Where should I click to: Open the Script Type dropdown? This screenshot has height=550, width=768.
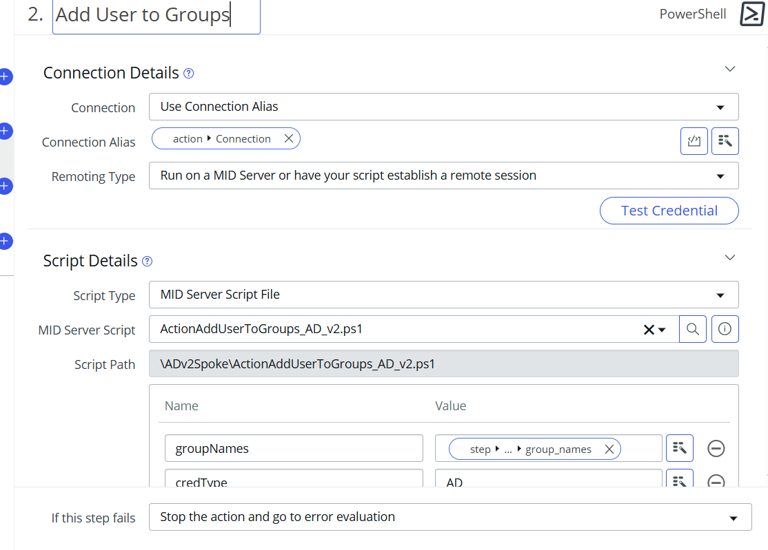click(444, 295)
